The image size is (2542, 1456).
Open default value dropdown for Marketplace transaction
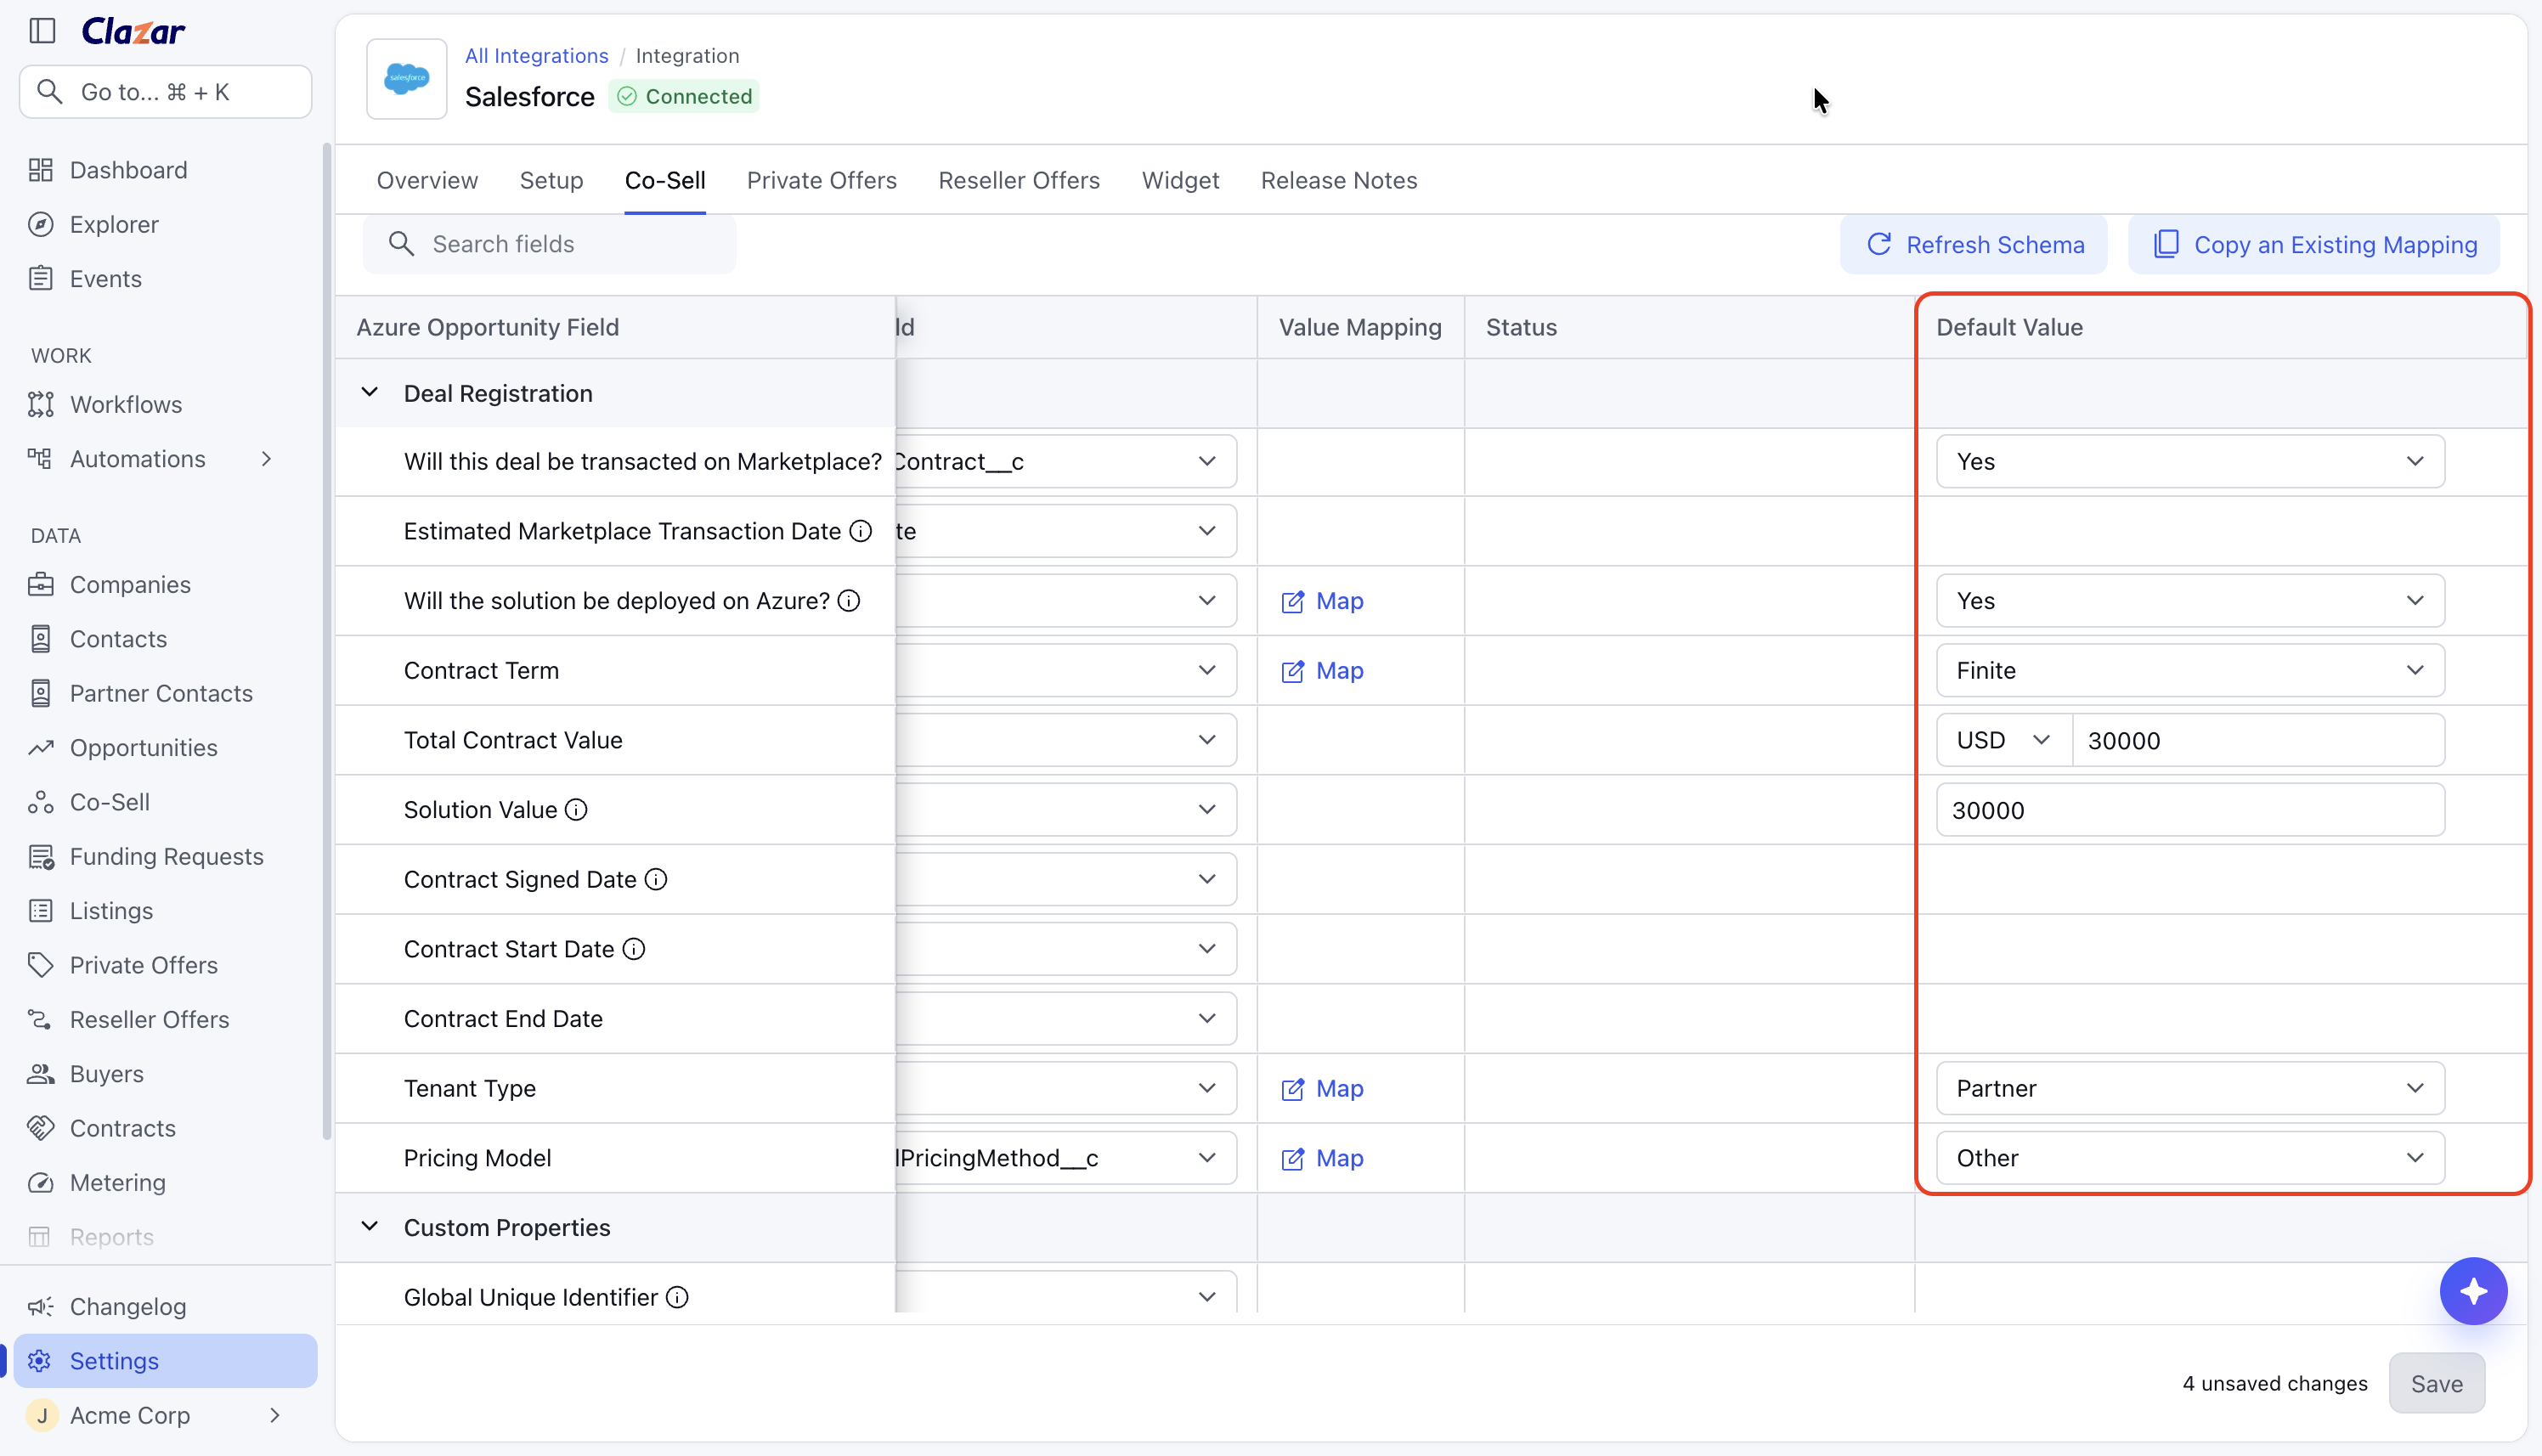point(2190,462)
